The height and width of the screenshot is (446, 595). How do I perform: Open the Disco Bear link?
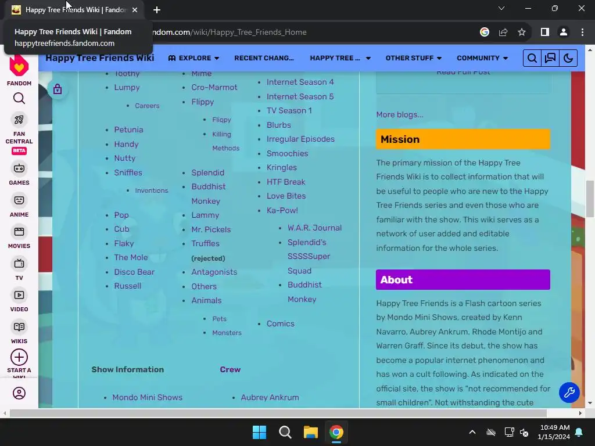coord(134,272)
